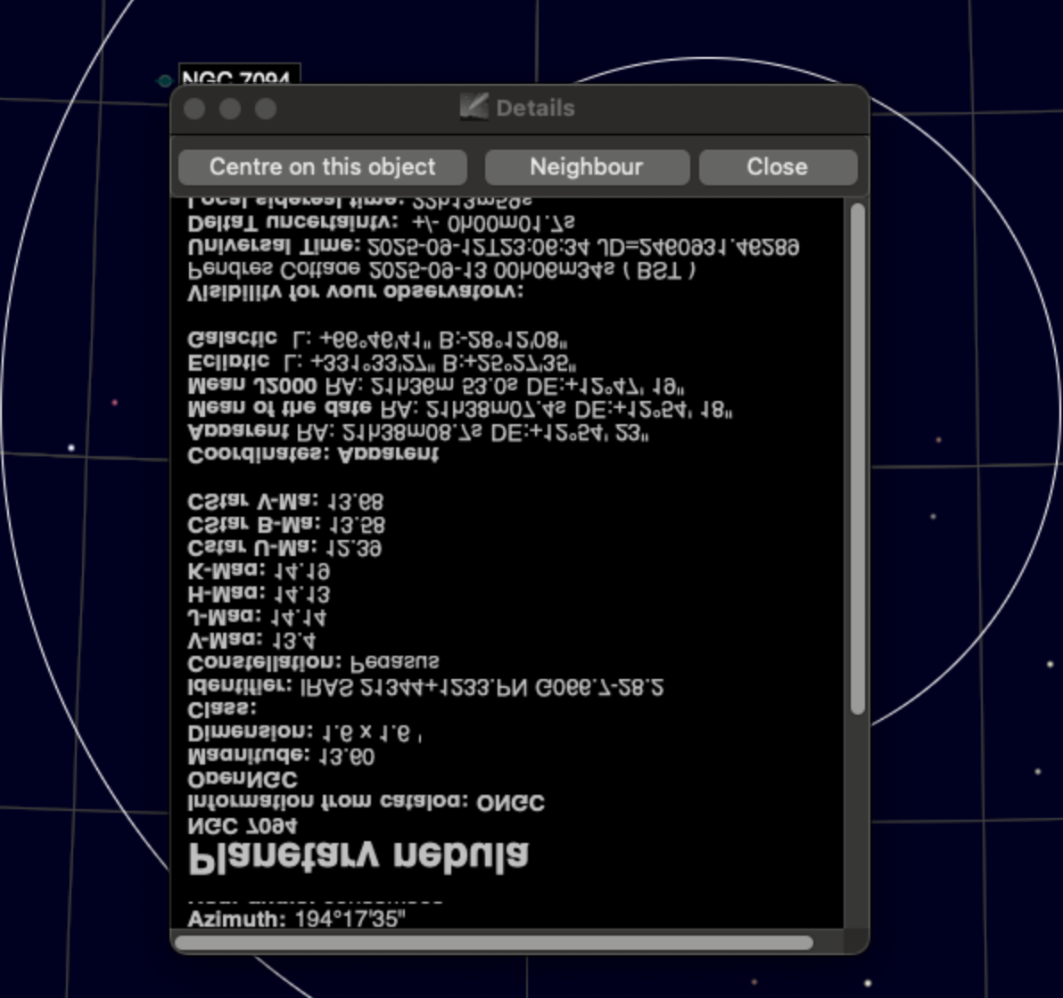Click the Class: line
The image size is (1063, 998).
tap(222, 709)
